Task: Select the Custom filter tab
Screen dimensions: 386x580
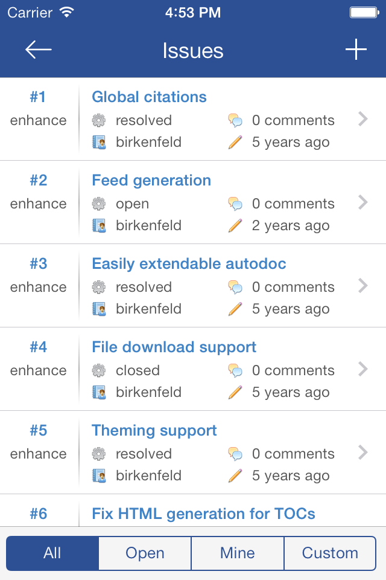Action: coord(330,553)
